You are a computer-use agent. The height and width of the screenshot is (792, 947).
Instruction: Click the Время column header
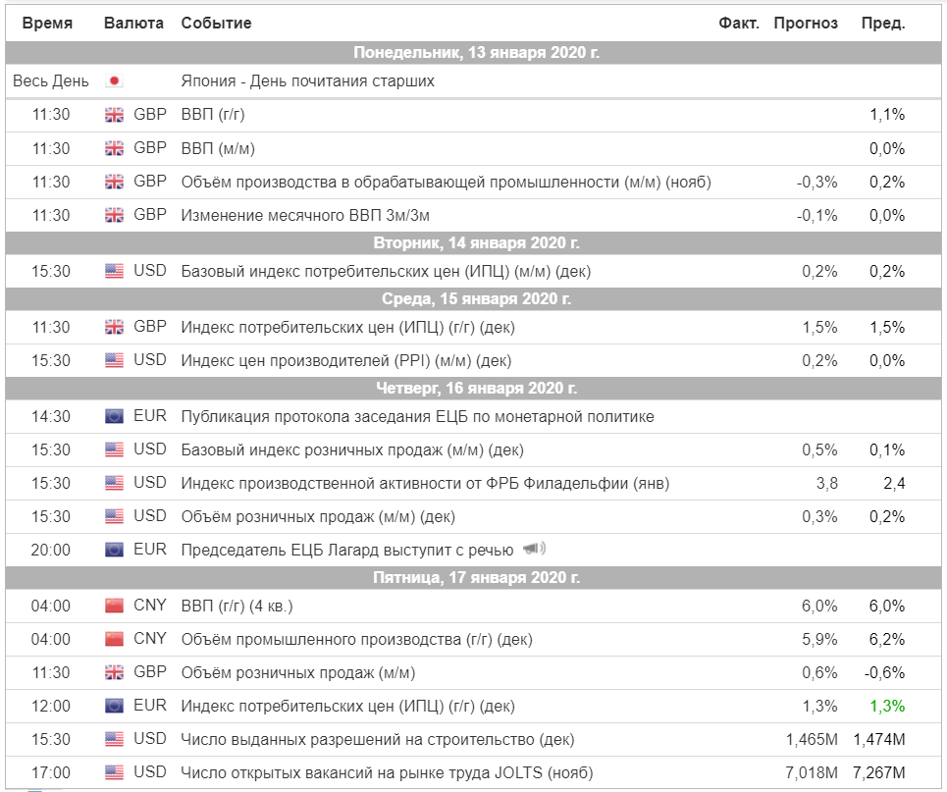(47, 23)
